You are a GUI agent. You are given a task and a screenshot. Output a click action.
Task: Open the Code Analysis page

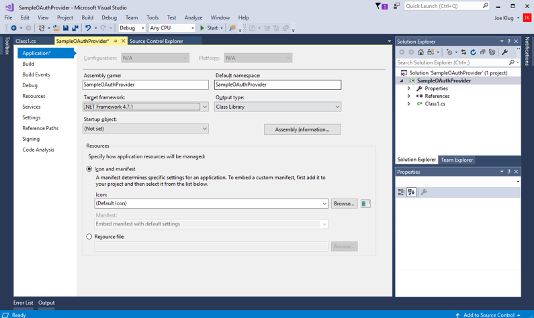pyautogui.click(x=38, y=150)
